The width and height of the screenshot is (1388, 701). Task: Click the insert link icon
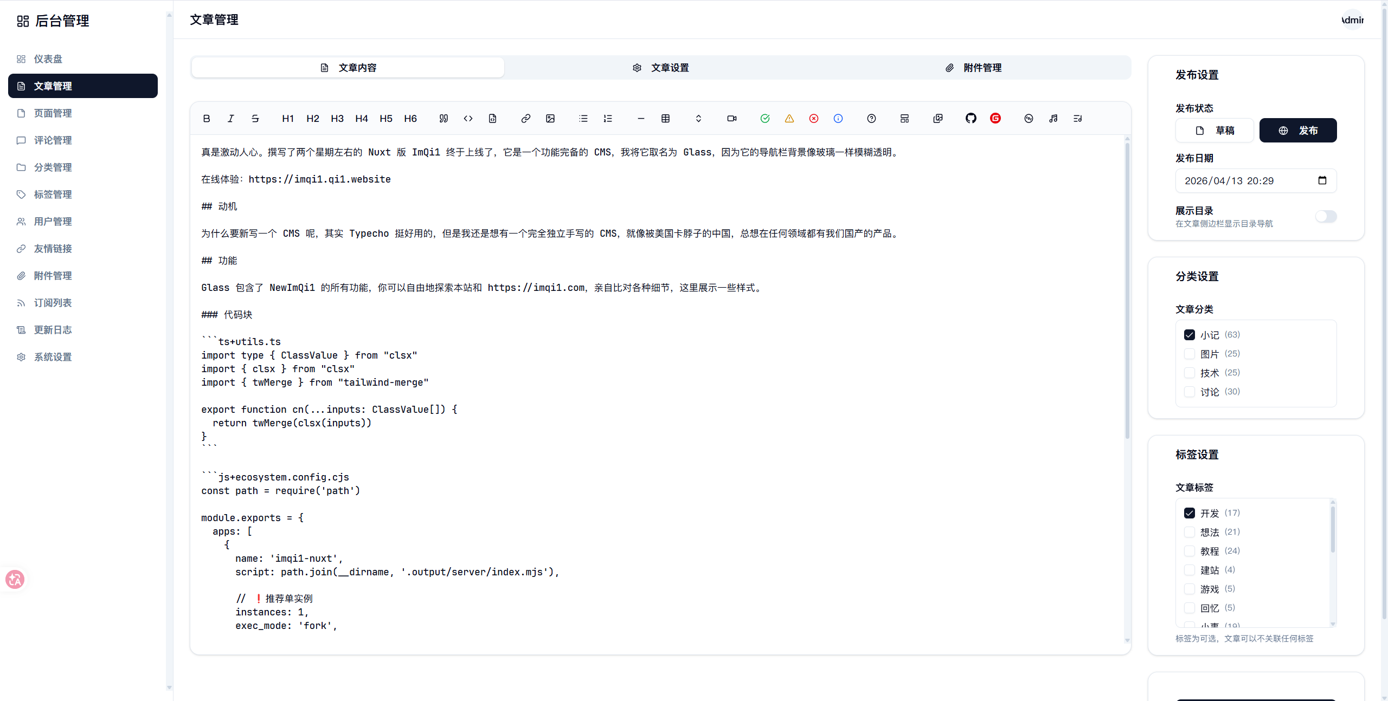click(525, 119)
